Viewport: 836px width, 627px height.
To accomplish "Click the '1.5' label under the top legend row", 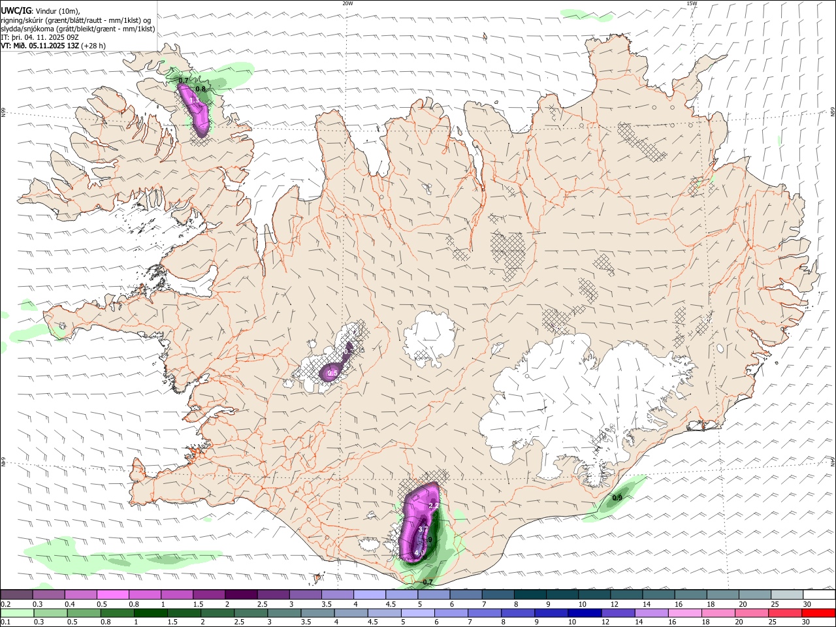I will pyautogui.click(x=198, y=604).
